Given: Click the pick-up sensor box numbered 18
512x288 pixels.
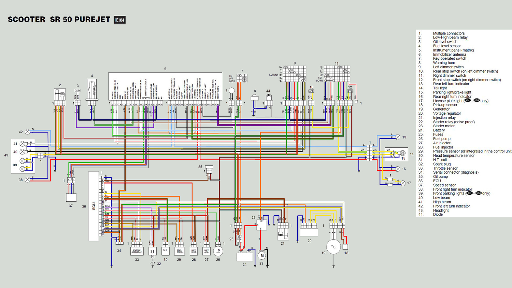Looking at the screenshot, I should (345, 247).
